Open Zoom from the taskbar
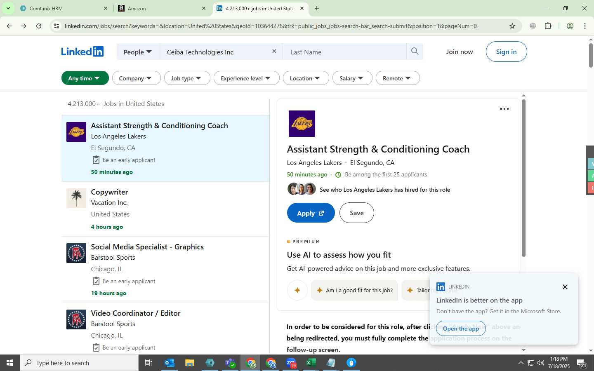 (291, 363)
